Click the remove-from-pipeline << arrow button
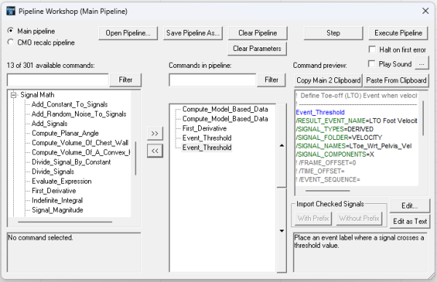 [x=154, y=151]
